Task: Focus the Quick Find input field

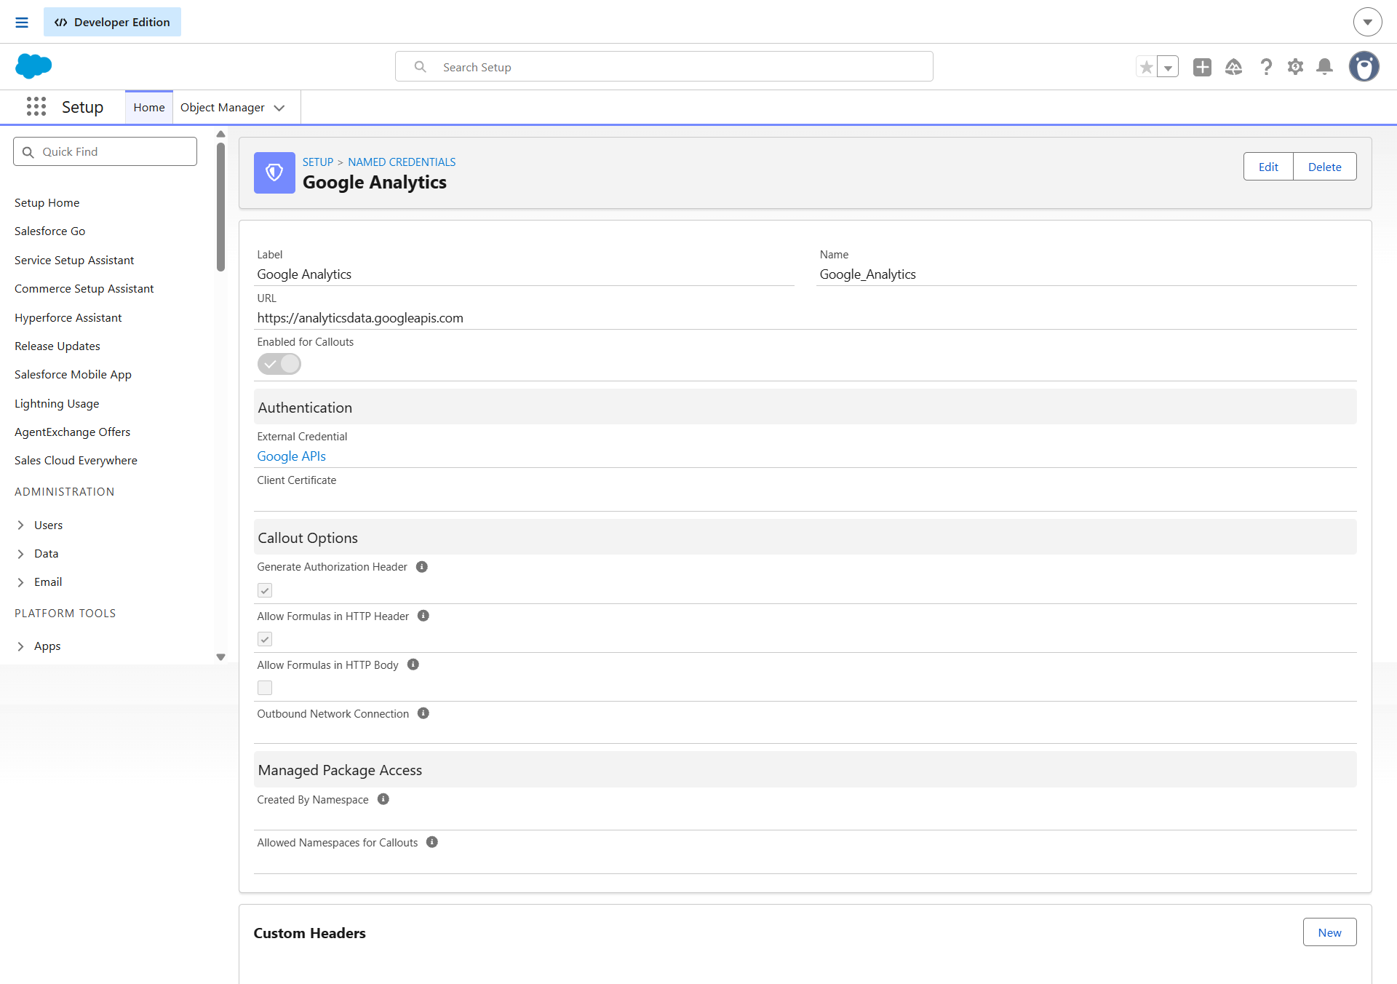Action: (106, 152)
